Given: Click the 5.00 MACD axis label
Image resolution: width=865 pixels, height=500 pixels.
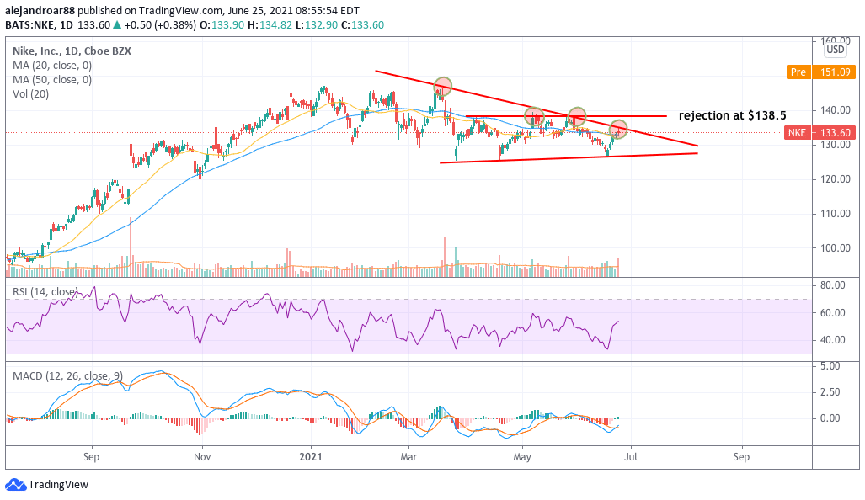Looking at the screenshot, I should (830, 366).
